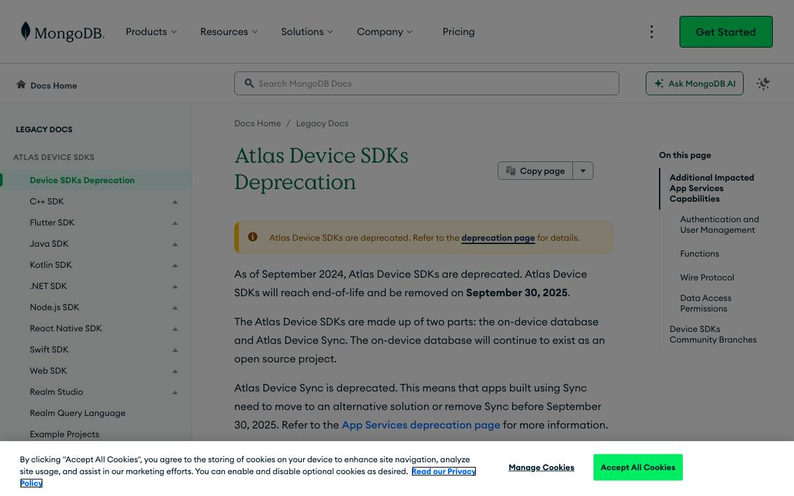Screen dimensions: 794x496
Task: Jump to Device SDKs Community Branches section
Action: click(x=713, y=334)
